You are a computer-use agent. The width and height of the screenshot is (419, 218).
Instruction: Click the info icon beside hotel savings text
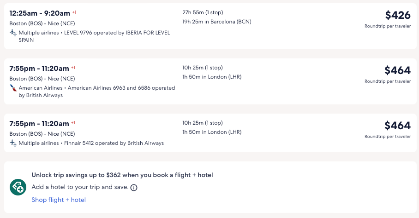[x=134, y=188]
